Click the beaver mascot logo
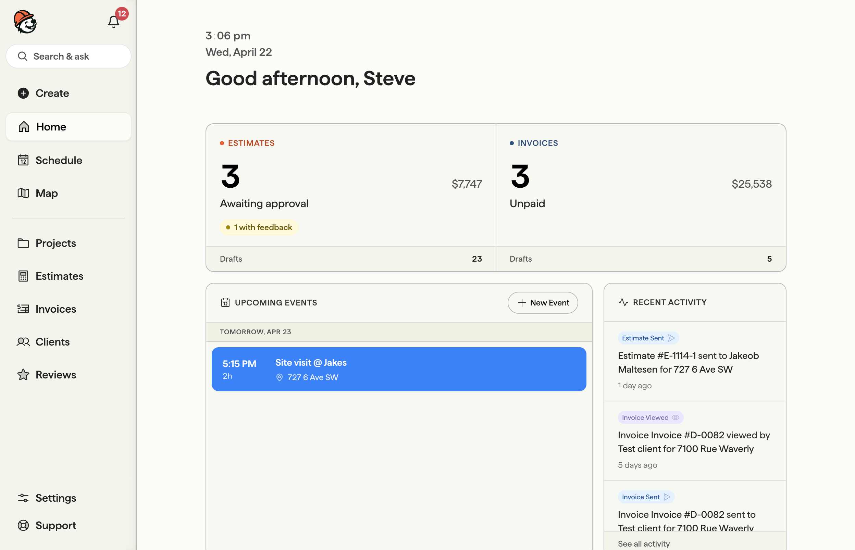The height and width of the screenshot is (550, 855). [25, 22]
